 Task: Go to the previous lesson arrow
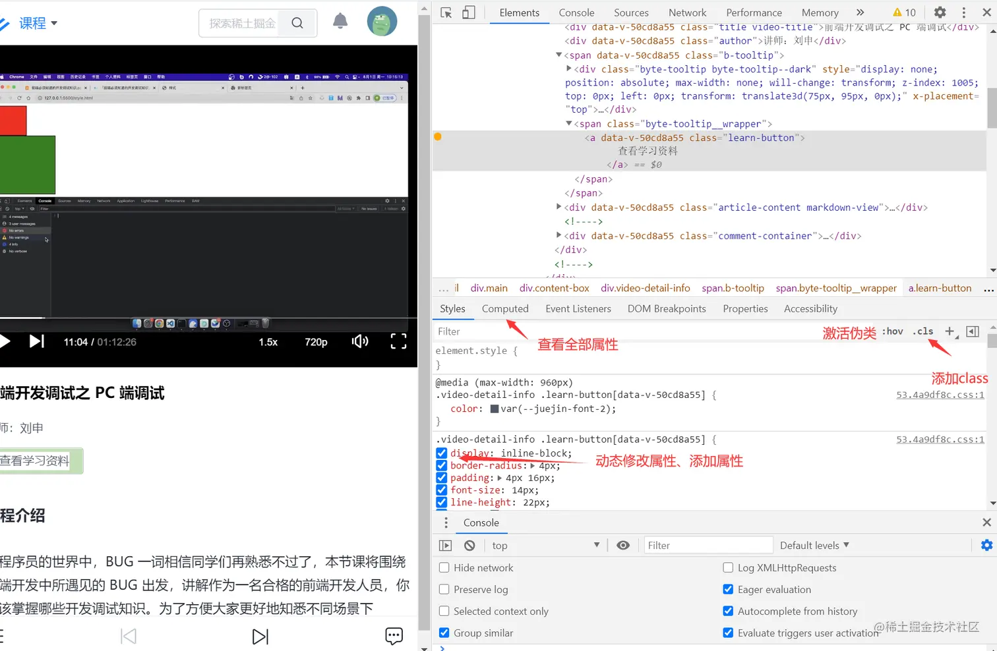[129, 637]
